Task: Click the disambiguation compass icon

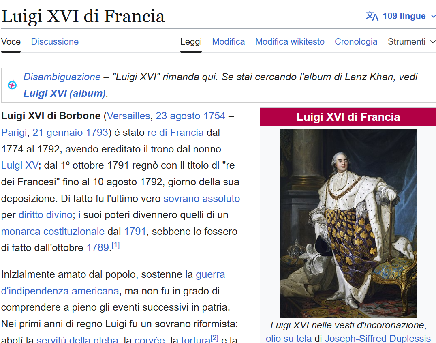Action: (12, 85)
